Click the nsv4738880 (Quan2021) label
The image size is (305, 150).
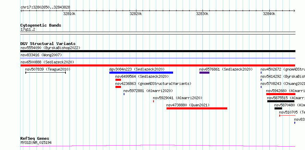click(188, 105)
